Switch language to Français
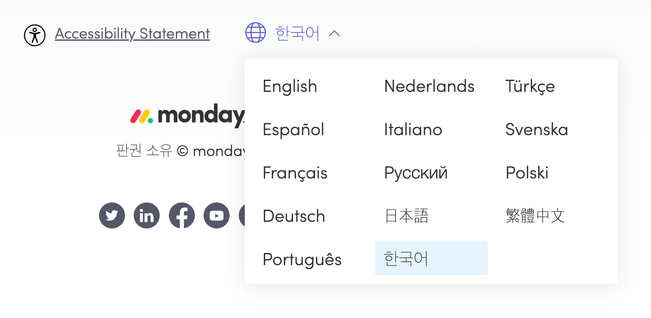The image size is (651, 318). click(x=295, y=173)
